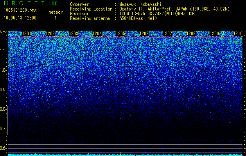
Task: Click the ICOM IC-575 receiver text
Action: 157,14
